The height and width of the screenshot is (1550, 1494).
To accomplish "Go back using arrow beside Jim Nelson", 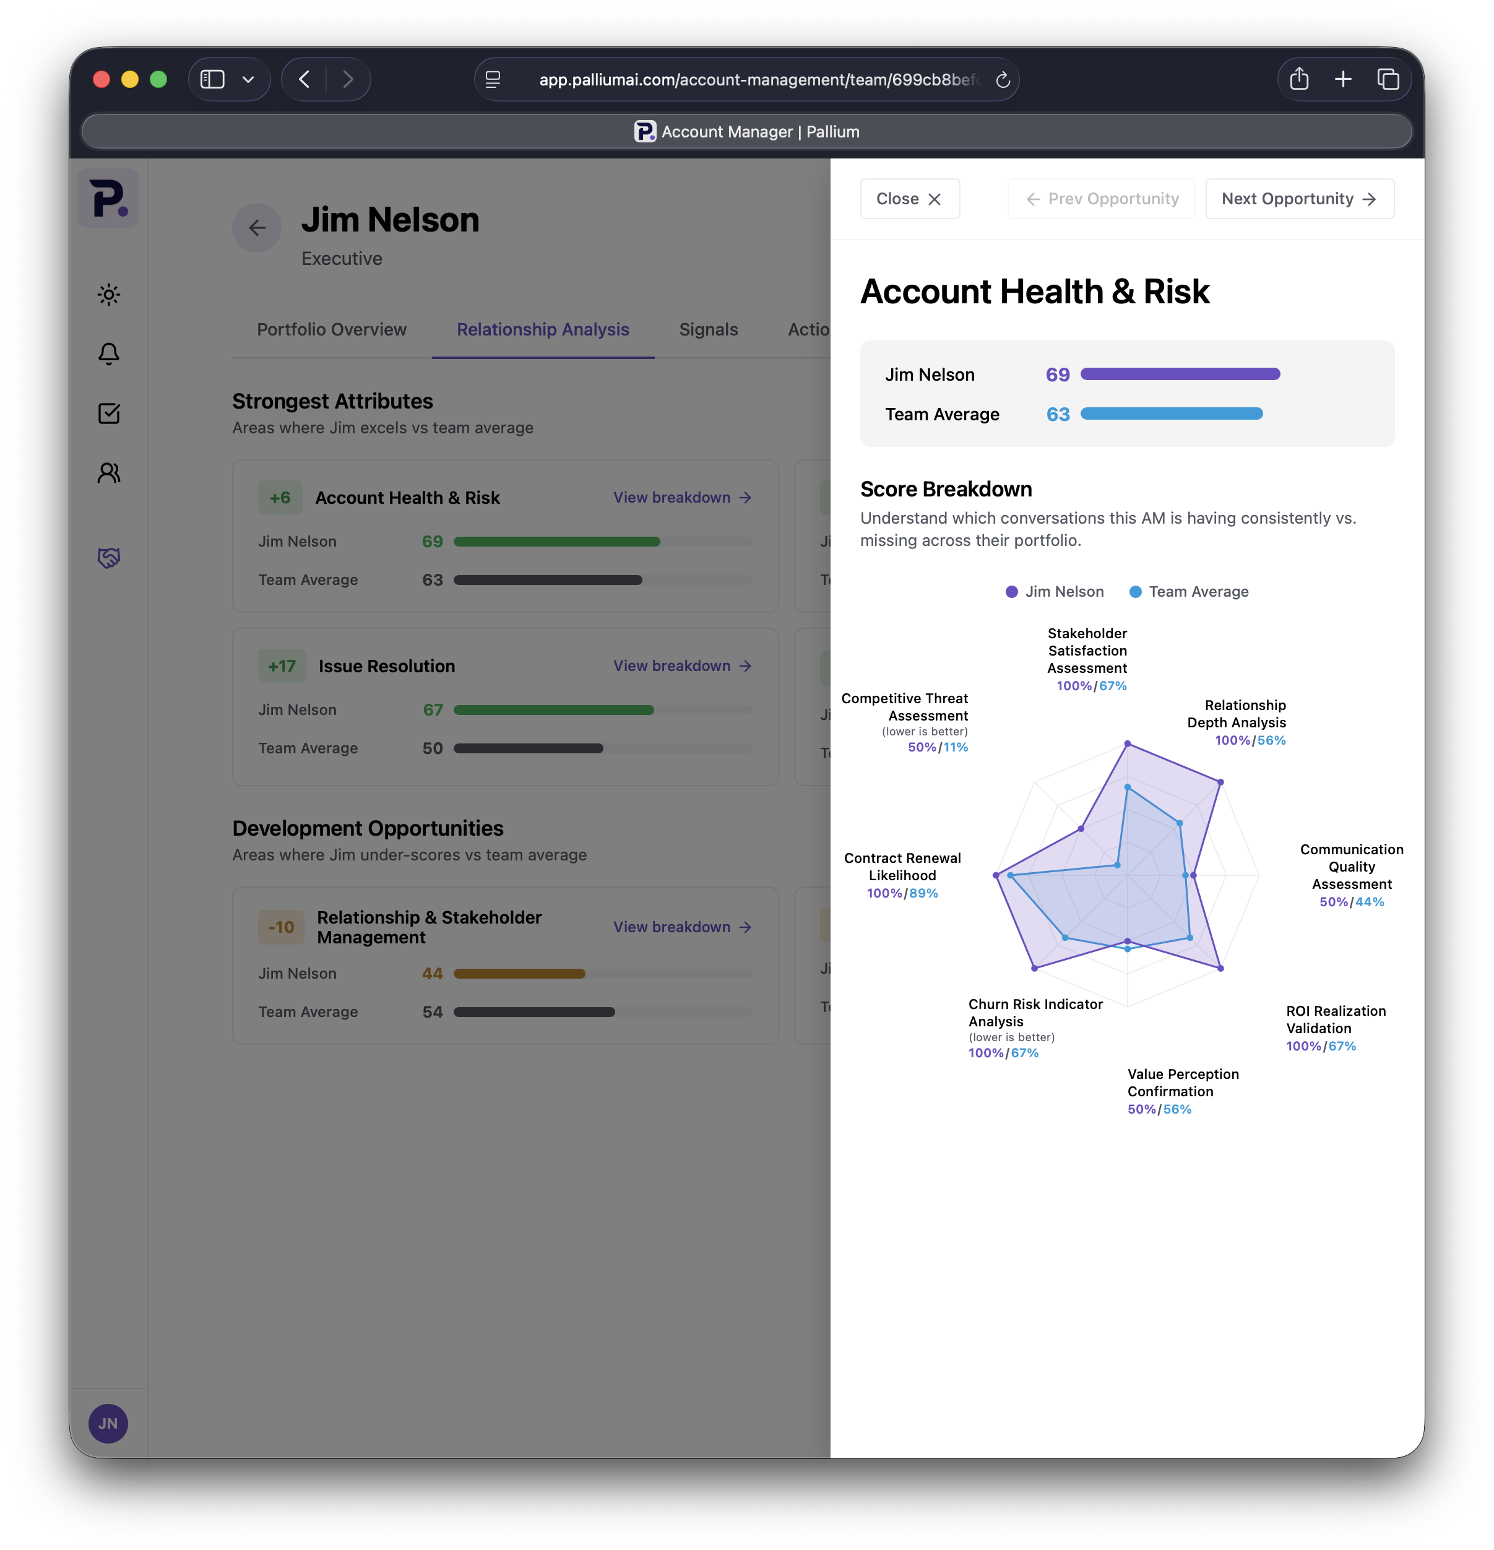I will click(256, 228).
